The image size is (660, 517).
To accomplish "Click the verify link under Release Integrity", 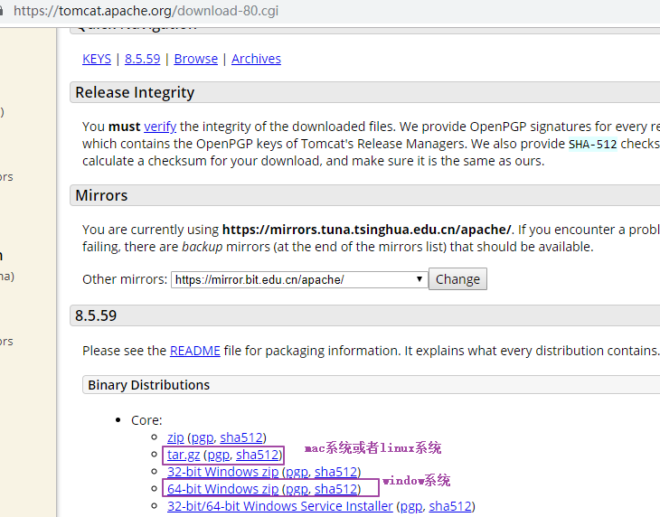I will 160,127.
